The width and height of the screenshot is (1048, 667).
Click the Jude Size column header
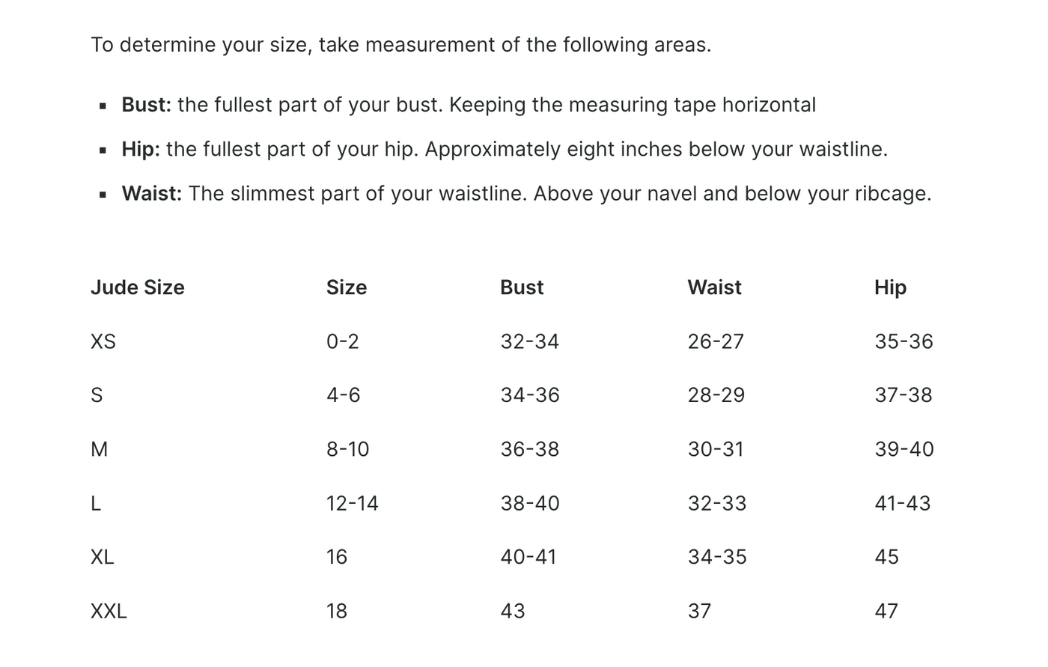tap(138, 287)
